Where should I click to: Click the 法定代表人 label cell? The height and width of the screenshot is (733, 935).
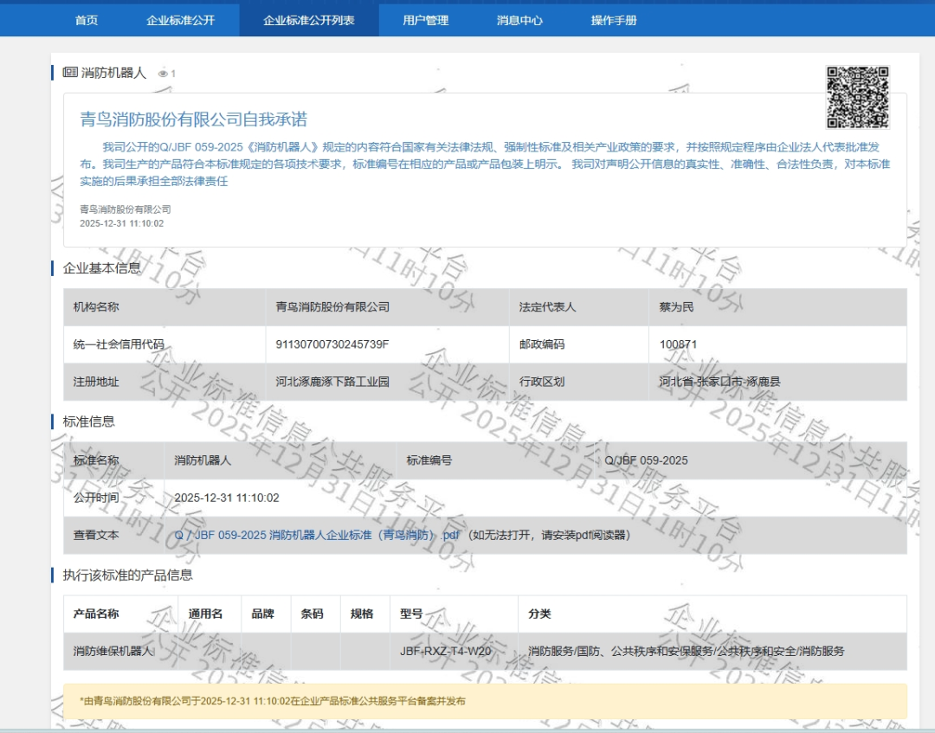[579, 307]
